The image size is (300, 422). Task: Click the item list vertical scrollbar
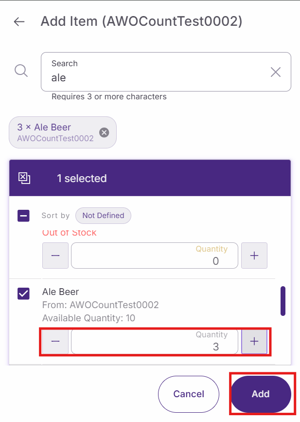pos(283,301)
